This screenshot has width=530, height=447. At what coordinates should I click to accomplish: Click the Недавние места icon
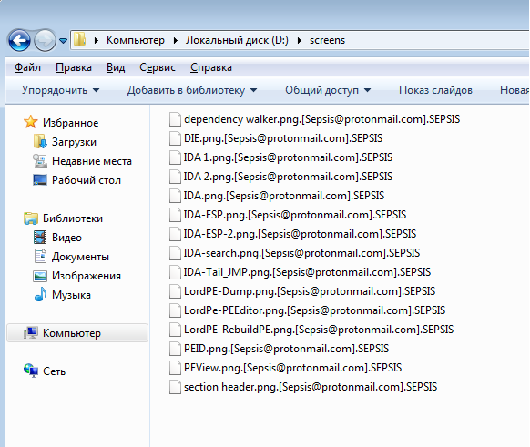tap(40, 161)
